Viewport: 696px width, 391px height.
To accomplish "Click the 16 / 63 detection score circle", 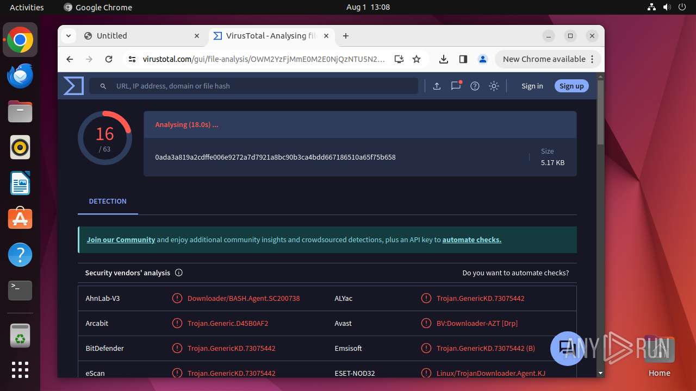I will tap(104, 138).
